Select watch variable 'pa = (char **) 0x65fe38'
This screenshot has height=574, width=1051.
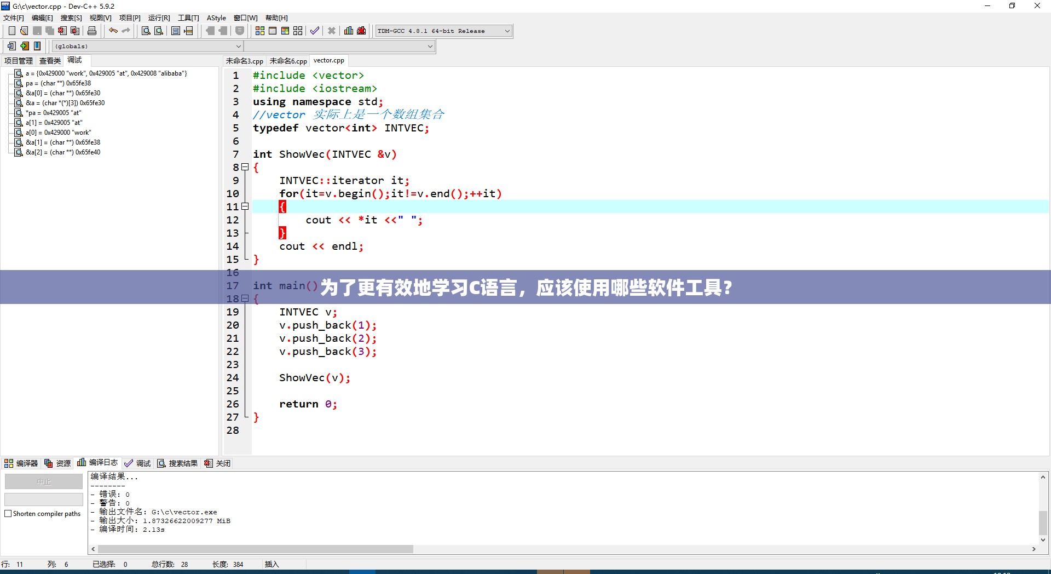tap(58, 83)
